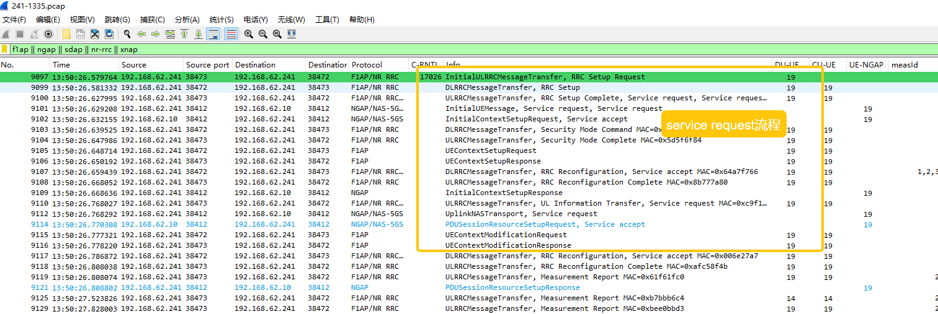Go back to previous packet arrow
The width and height of the screenshot is (938, 314).
point(141,34)
